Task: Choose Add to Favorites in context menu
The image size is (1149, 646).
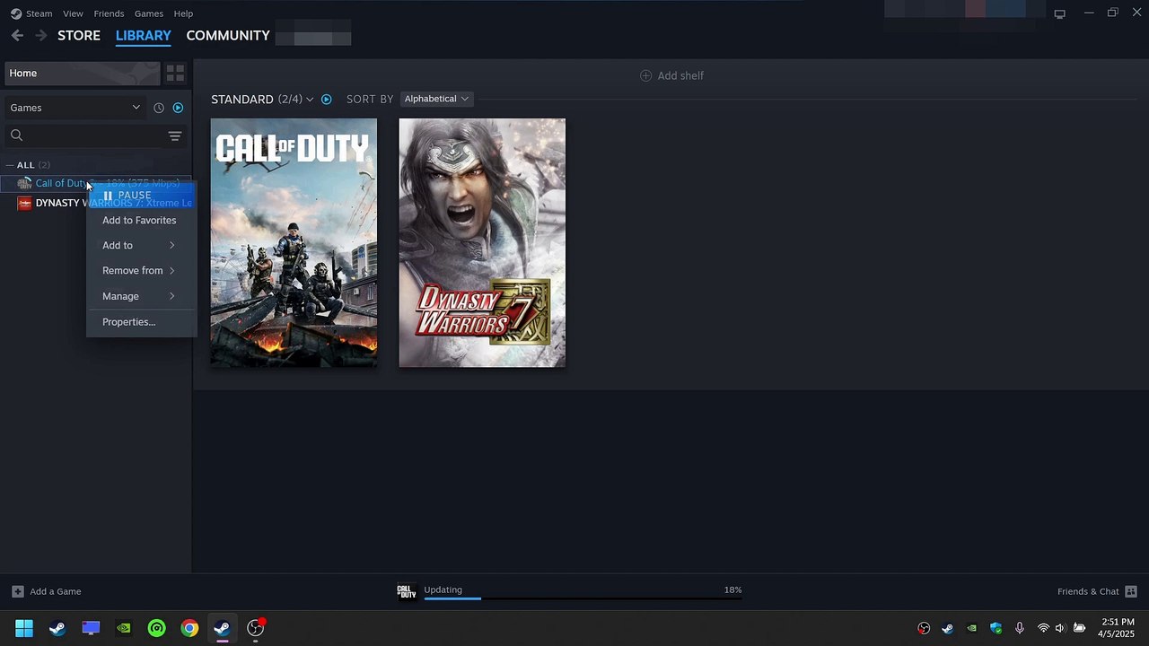Action: [x=141, y=220]
